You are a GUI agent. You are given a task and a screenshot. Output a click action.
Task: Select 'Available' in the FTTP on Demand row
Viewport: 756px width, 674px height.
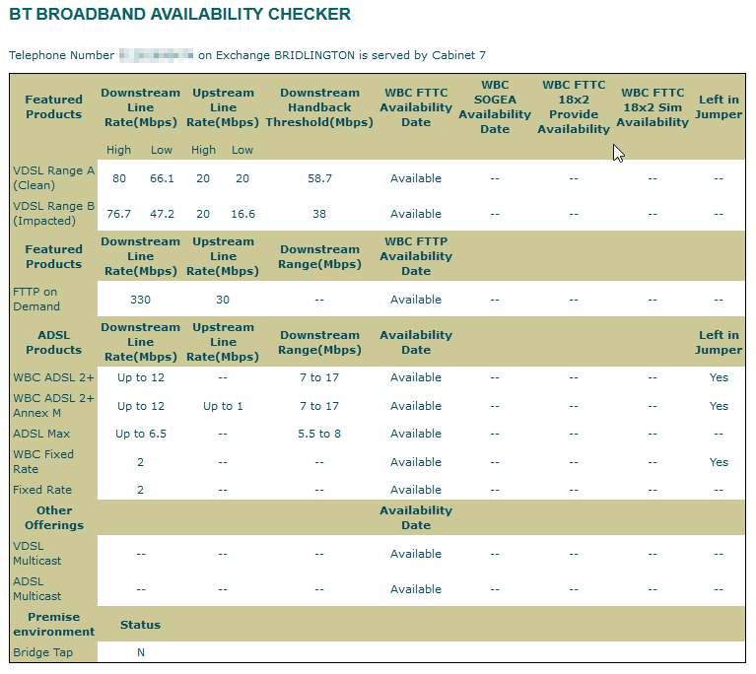pyautogui.click(x=416, y=300)
